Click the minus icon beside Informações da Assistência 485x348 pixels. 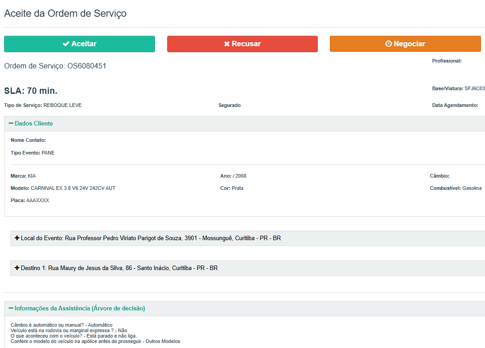11,308
